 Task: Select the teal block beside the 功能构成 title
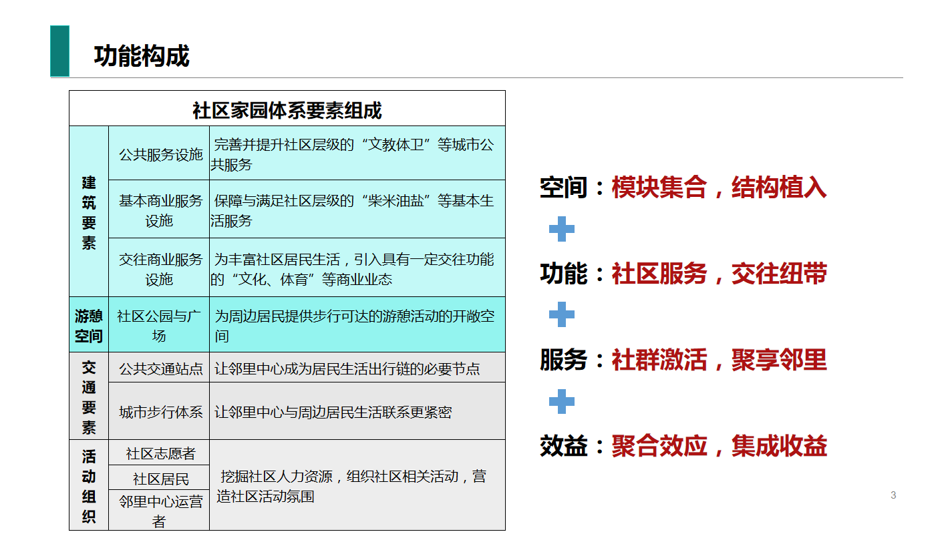pyautogui.click(x=59, y=51)
